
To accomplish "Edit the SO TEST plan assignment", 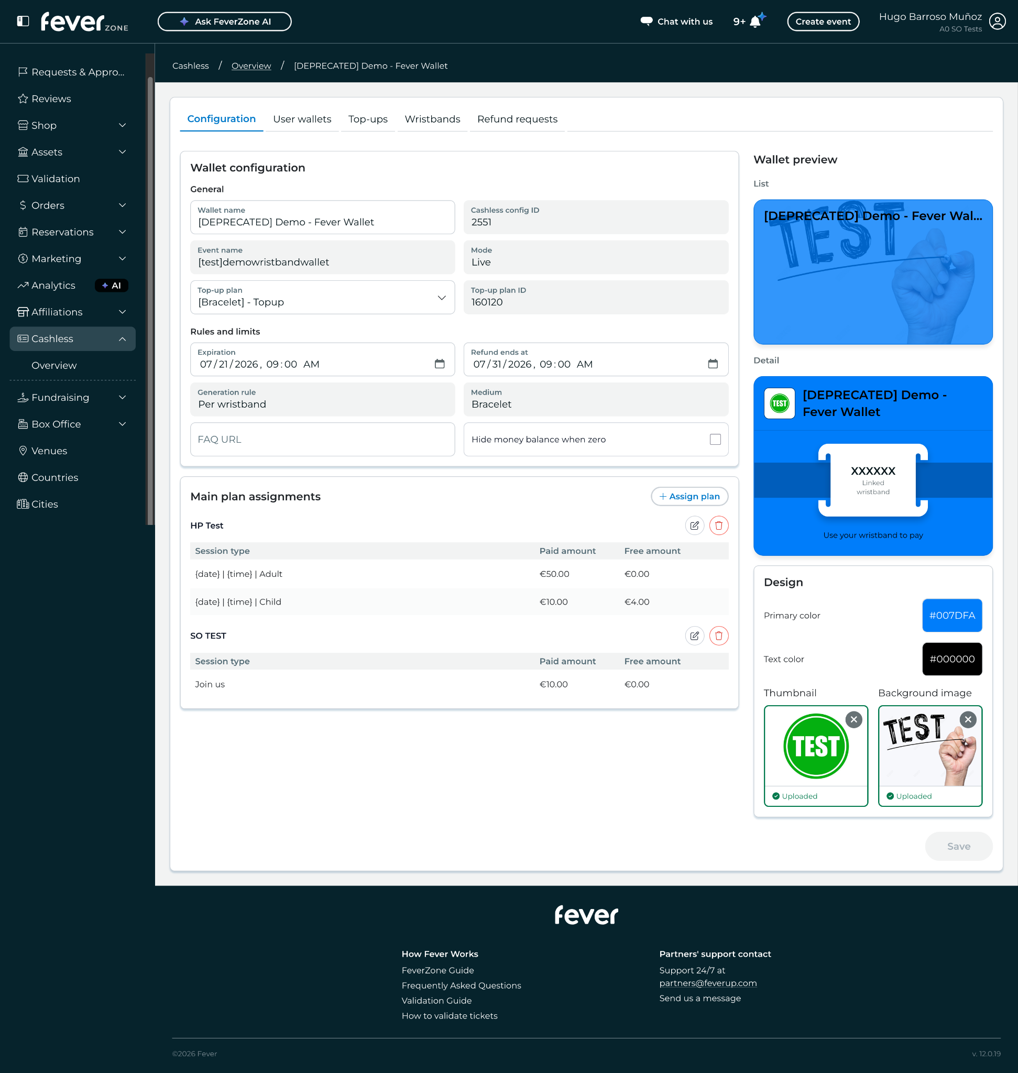I will [695, 636].
